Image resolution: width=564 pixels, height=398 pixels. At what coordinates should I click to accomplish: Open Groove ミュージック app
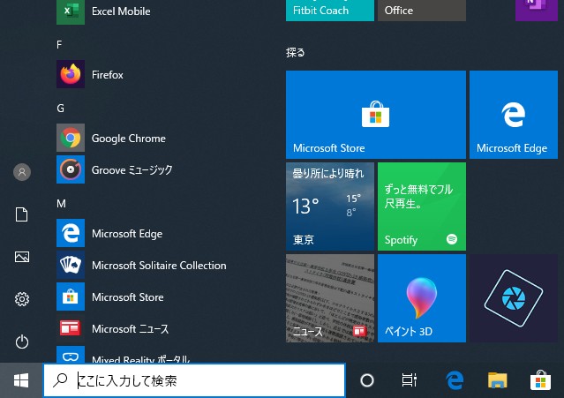point(132,169)
